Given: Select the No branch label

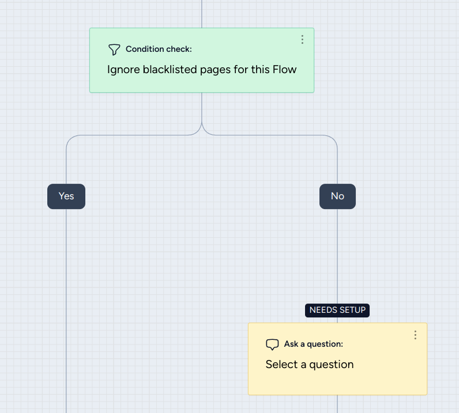Looking at the screenshot, I should point(337,196).
